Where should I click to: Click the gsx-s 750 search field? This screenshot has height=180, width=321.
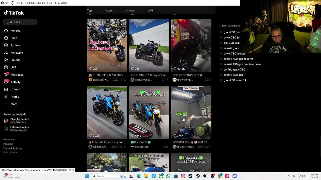pyautogui.click(x=20, y=22)
